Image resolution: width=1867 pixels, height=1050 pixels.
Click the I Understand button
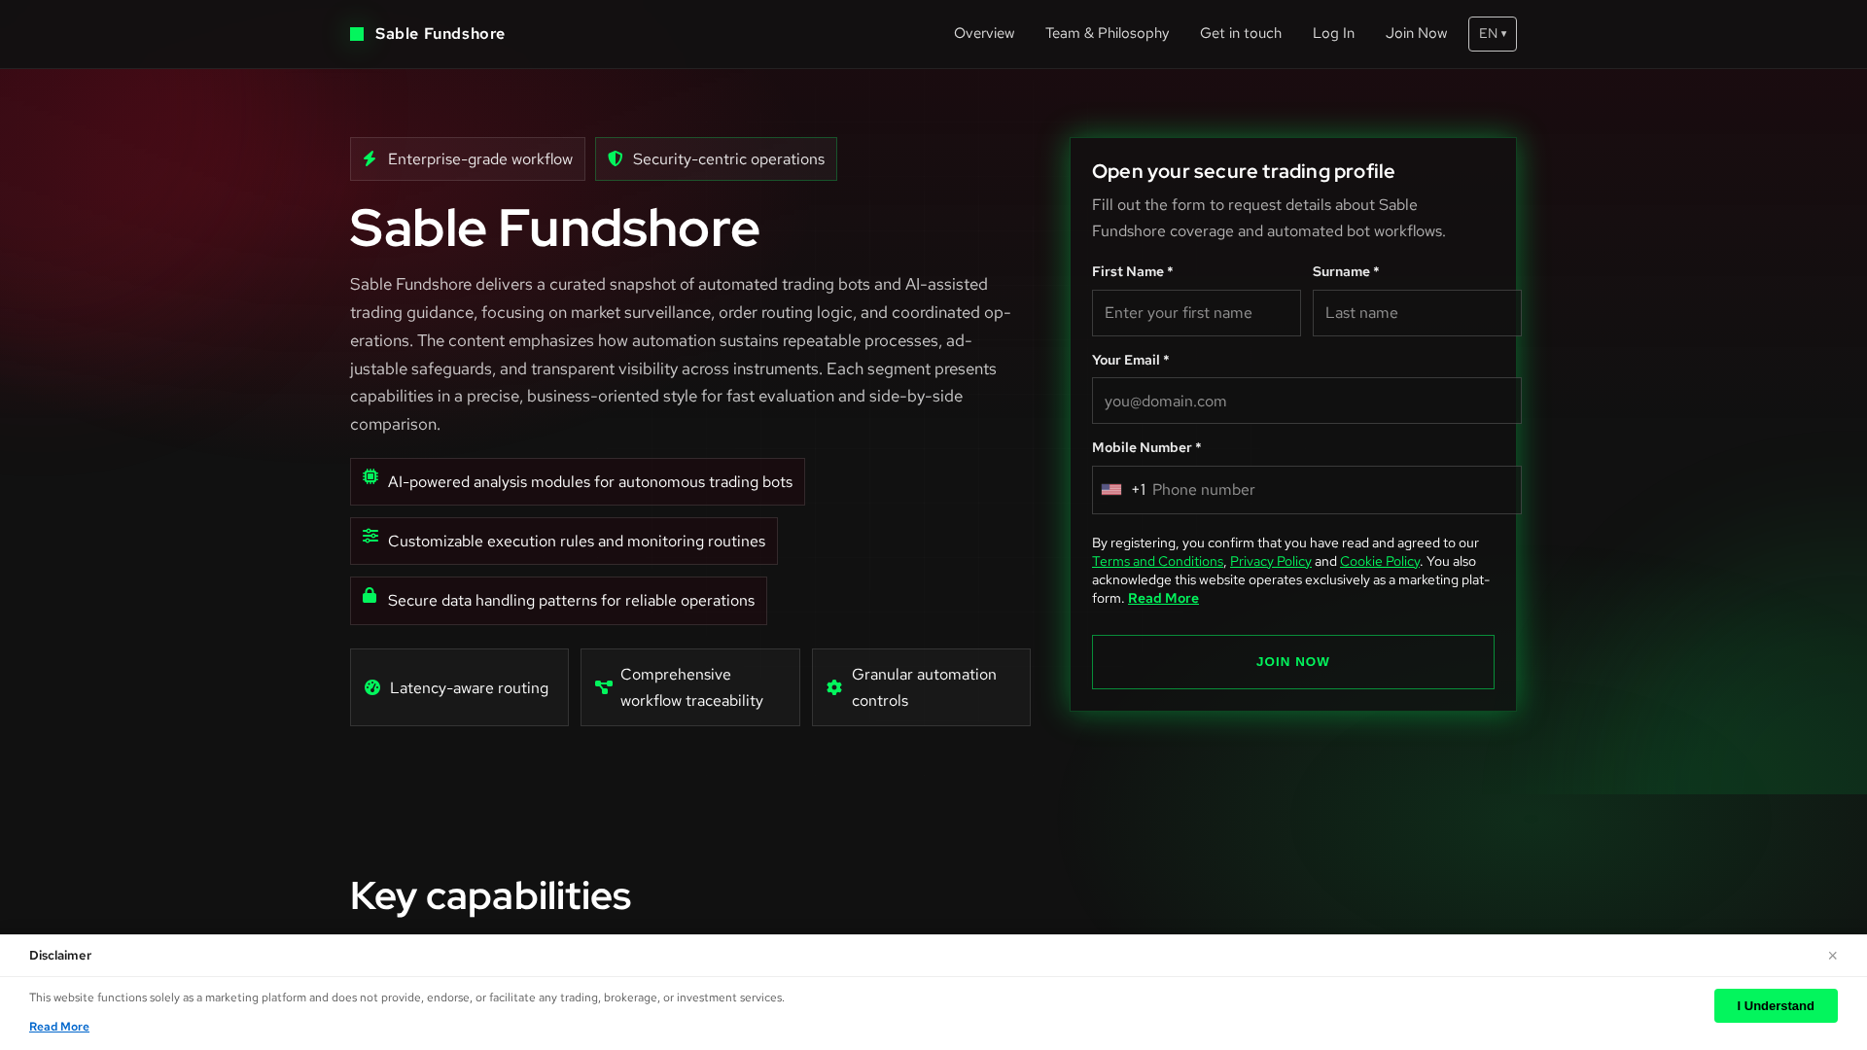1776,1005
